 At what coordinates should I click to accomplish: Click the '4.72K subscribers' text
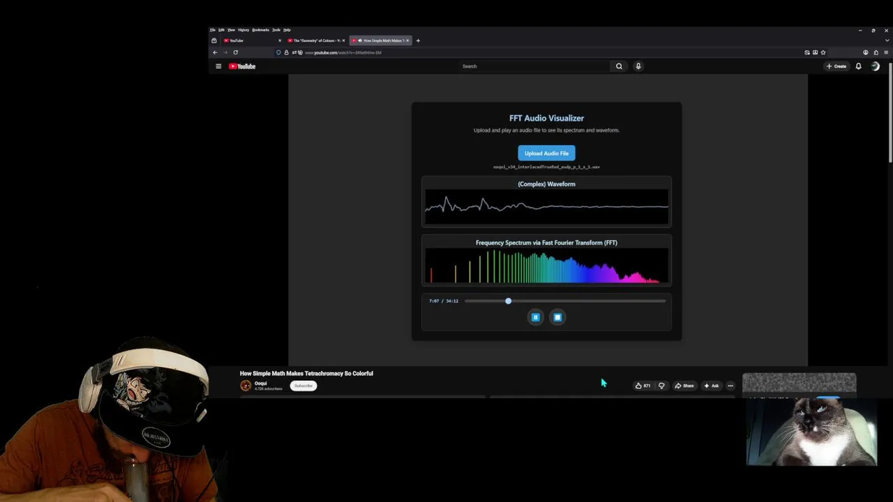(x=269, y=388)
